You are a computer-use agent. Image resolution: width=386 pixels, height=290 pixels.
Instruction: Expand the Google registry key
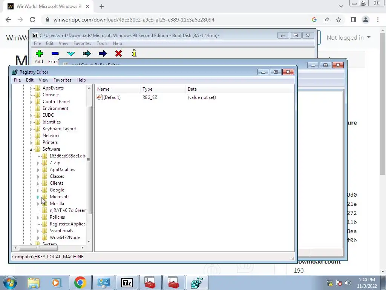[38, 190]
